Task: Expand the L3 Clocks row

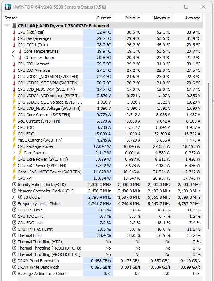Action: click(x=13, y=197)
